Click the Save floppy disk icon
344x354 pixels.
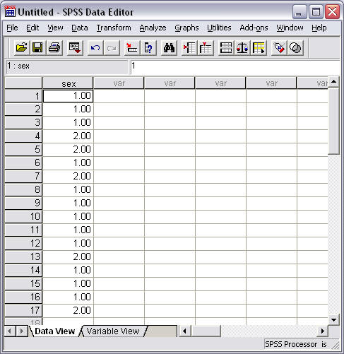click(x=37, y=48)
